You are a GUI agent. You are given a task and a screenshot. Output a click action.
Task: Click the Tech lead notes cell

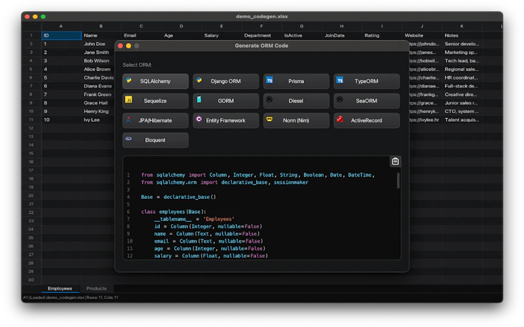pos(462,61)
